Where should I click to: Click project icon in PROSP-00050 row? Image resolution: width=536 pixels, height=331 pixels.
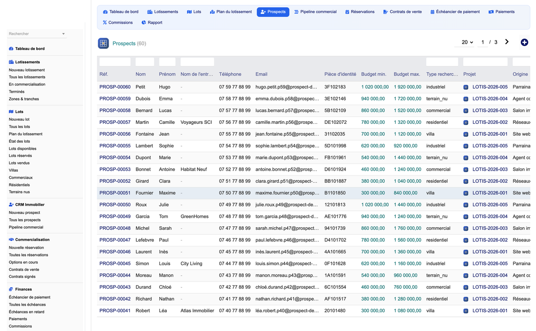tap(466, 205)
